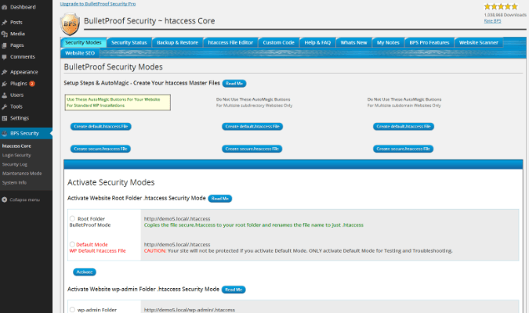The height and width of the screenshot is (313, 529).
Task: Click the Settings icon in sidebar
Action: click(5, 118)
